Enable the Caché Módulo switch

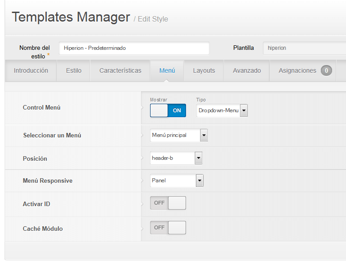coord(168,228)
